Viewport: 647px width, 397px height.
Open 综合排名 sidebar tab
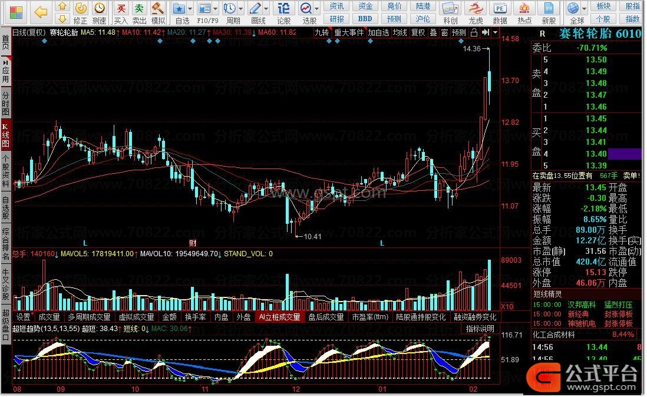coord(5,244)
